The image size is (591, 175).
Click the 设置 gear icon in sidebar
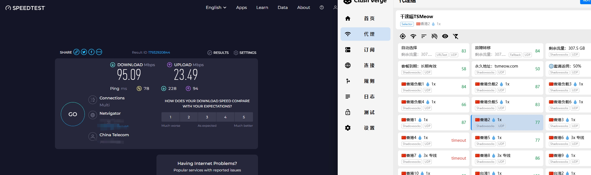click(348, 128)
